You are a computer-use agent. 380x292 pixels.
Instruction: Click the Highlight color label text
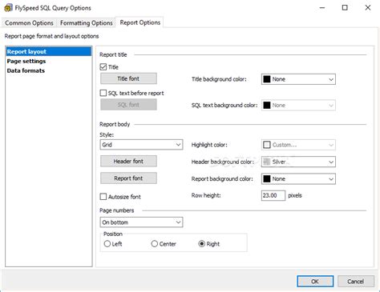pyautogui.click(x=209, y=145)
